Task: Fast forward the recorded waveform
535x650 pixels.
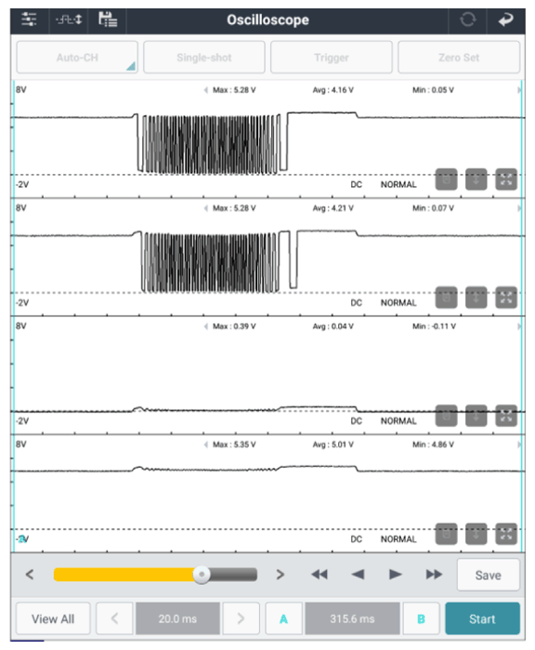Action: (x=434, y=575)
